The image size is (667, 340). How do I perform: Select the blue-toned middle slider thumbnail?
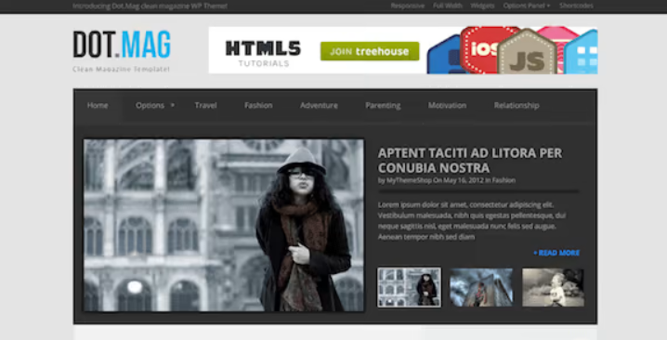pos(481,287)
